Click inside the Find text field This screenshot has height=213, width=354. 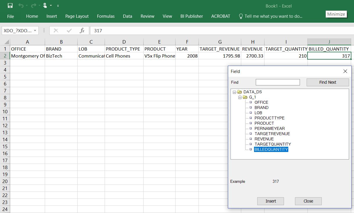click(x=277, y=82)
